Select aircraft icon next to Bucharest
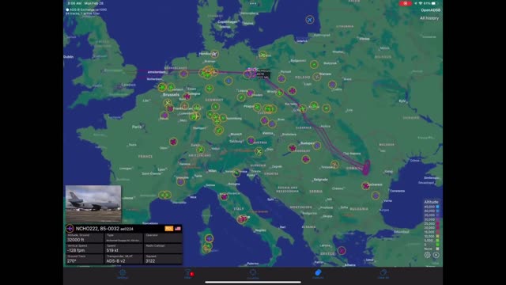This screenshot has width=506, height=285. (365, 186)
